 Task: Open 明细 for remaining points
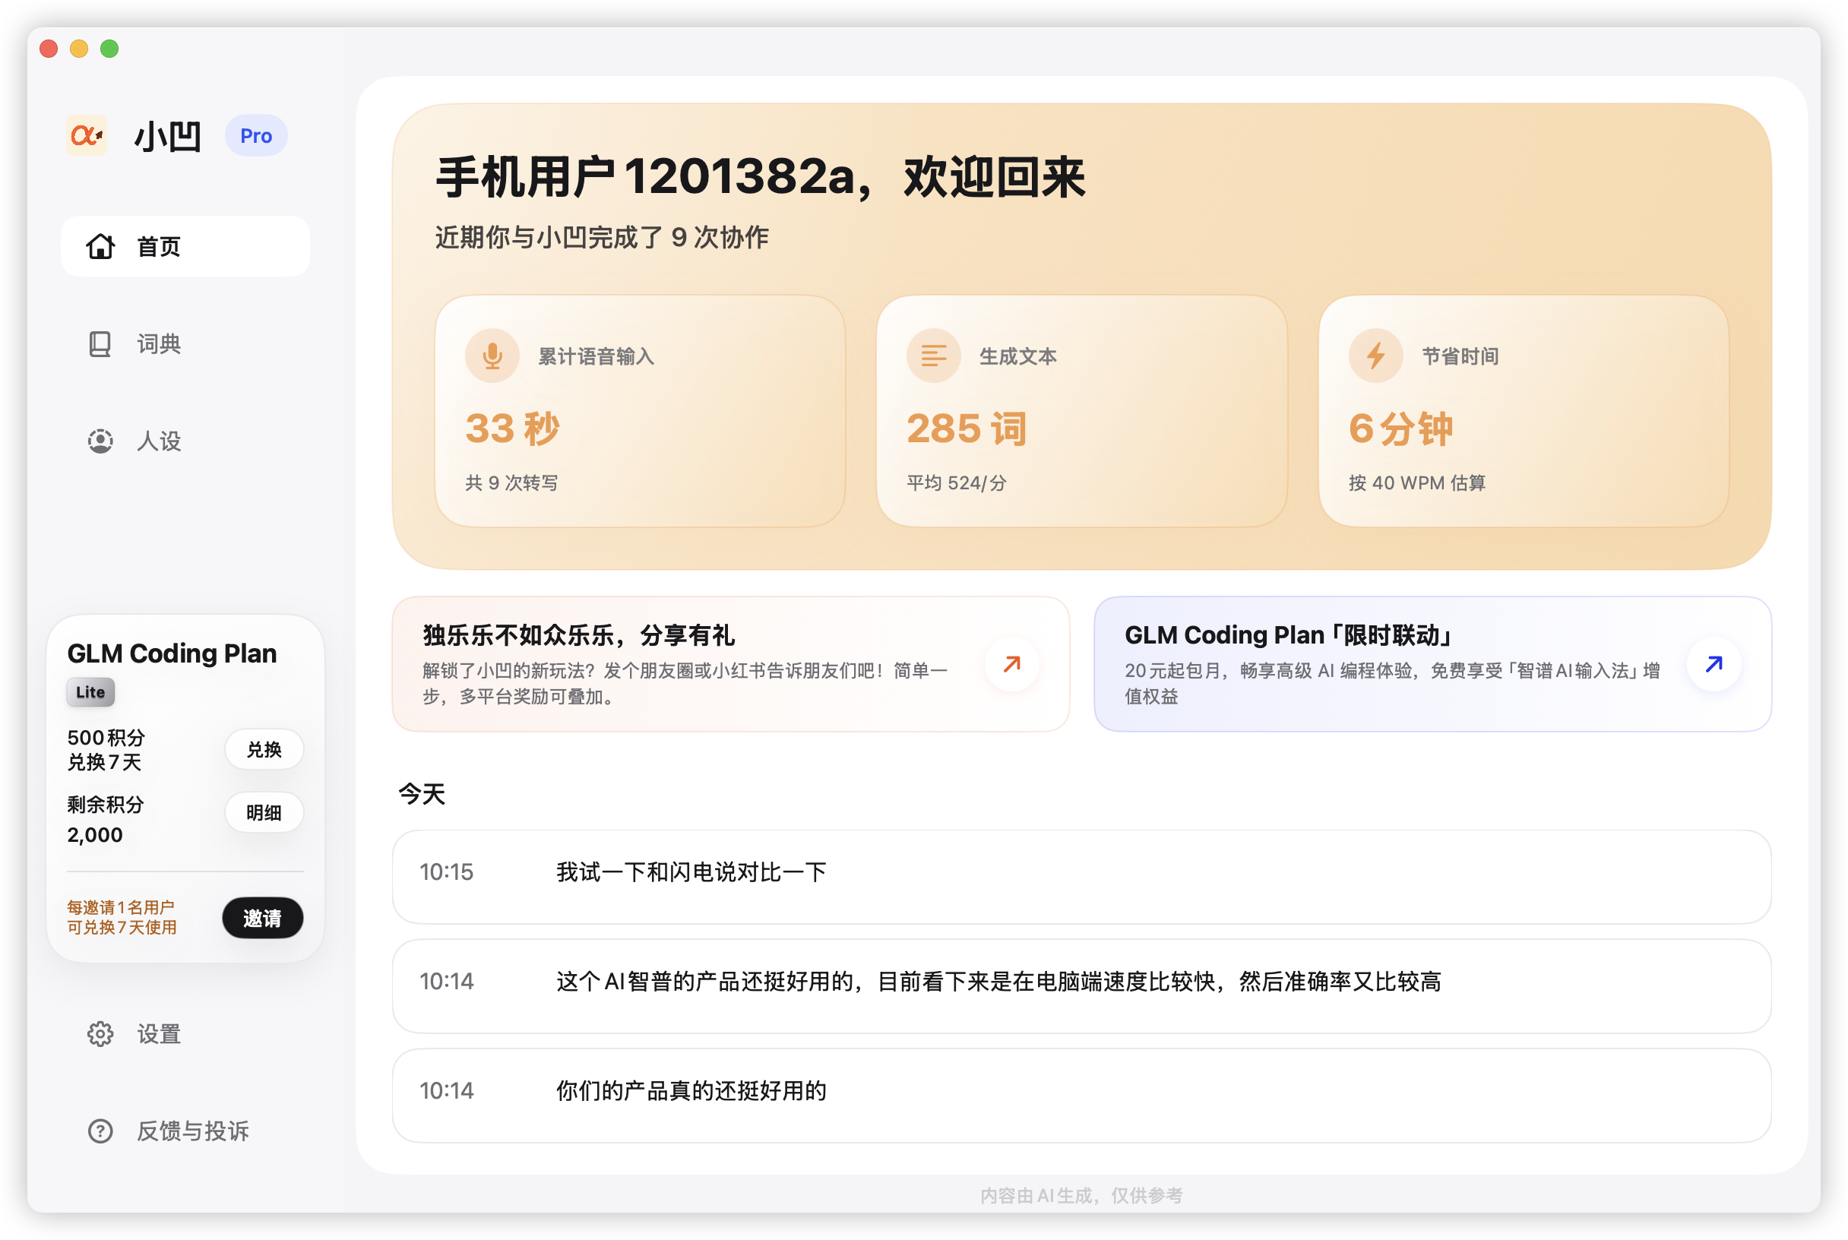(264, 812)
